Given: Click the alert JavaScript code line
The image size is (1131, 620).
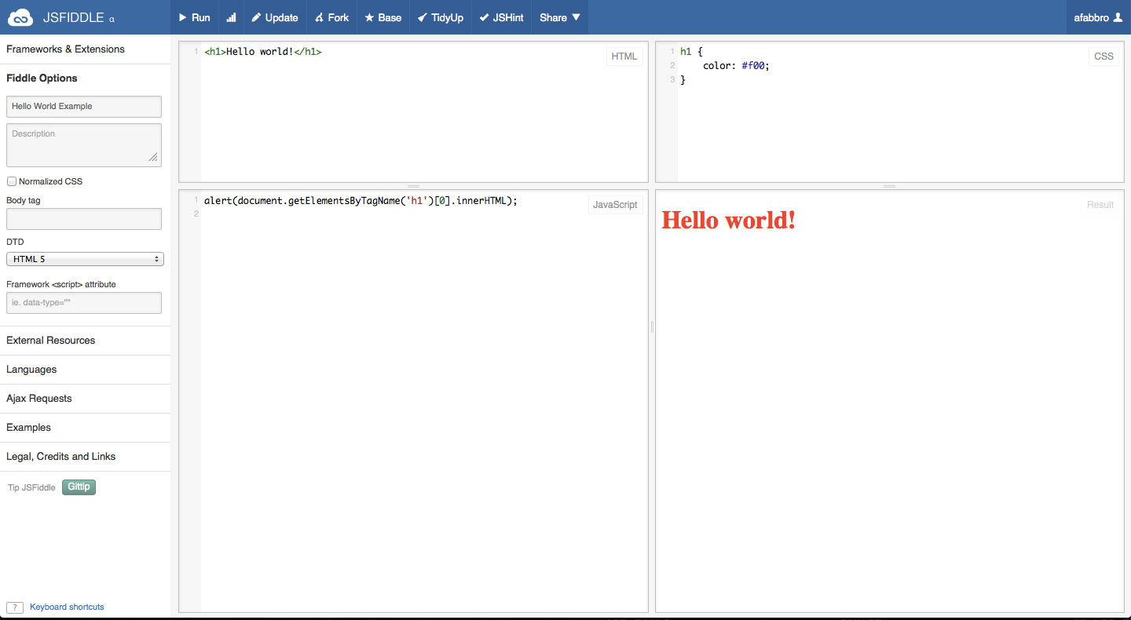Looking at the screenshot, I should click(x=361, y=201).
